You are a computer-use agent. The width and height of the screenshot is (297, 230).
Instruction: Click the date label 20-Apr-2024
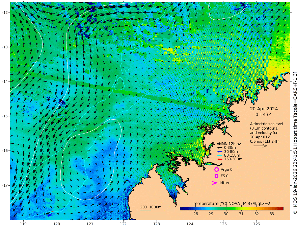pos(264,109)
